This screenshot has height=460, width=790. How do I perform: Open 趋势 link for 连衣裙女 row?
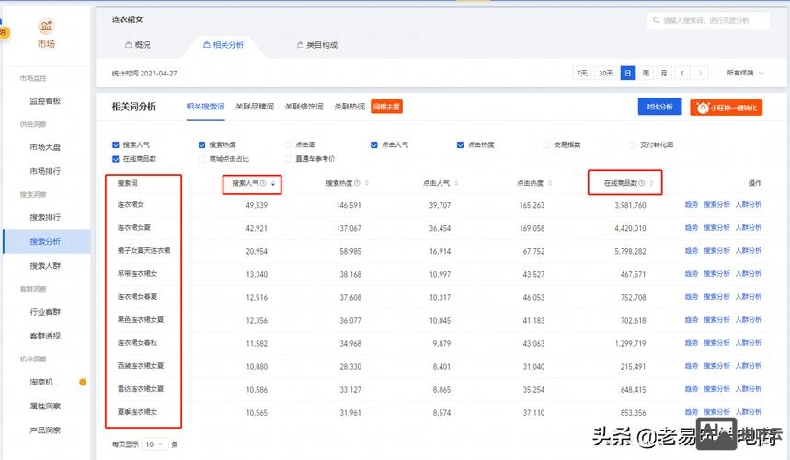[692, 204]
